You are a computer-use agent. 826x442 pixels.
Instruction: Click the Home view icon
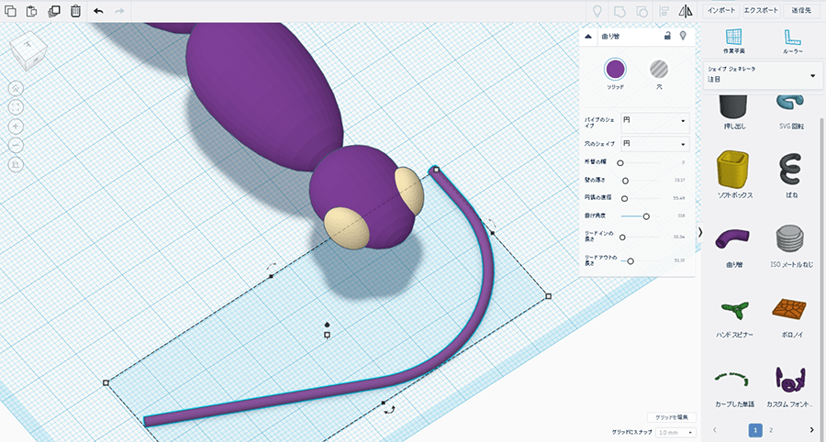pyautogui.click(x=17, y=88)
